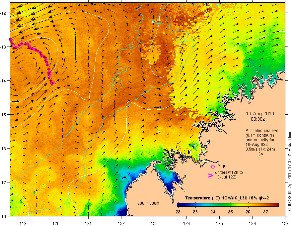The height and width of the screenshot is (226, 292).
Task: Click colorbar tick label 23
Action: coord(195,212)
